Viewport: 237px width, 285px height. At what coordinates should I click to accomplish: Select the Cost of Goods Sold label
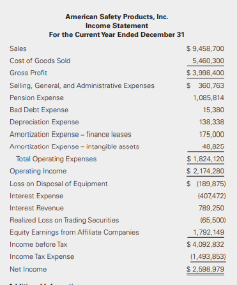pyautogui.click(x=40, y=61)
